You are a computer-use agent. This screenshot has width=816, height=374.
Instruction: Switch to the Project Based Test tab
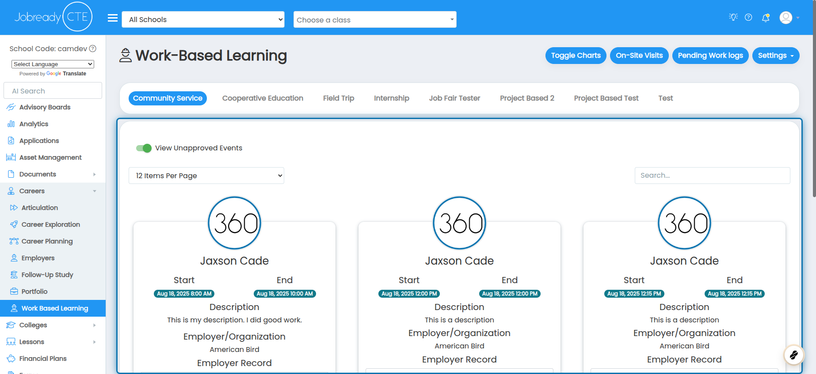point(606,98)
